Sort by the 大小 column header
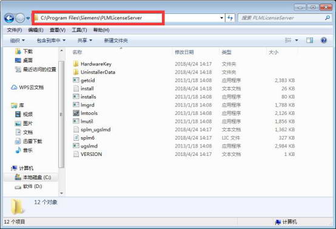 tap(274, 52)
